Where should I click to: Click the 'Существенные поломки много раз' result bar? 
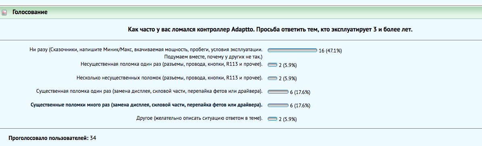tap(278, 105)
